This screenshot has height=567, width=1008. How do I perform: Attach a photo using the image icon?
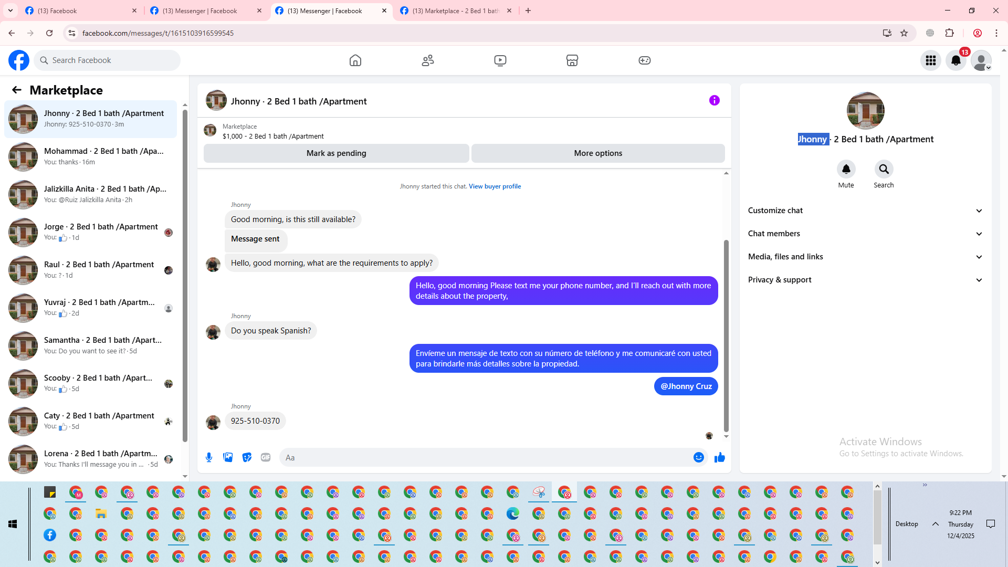pos(228,457)
